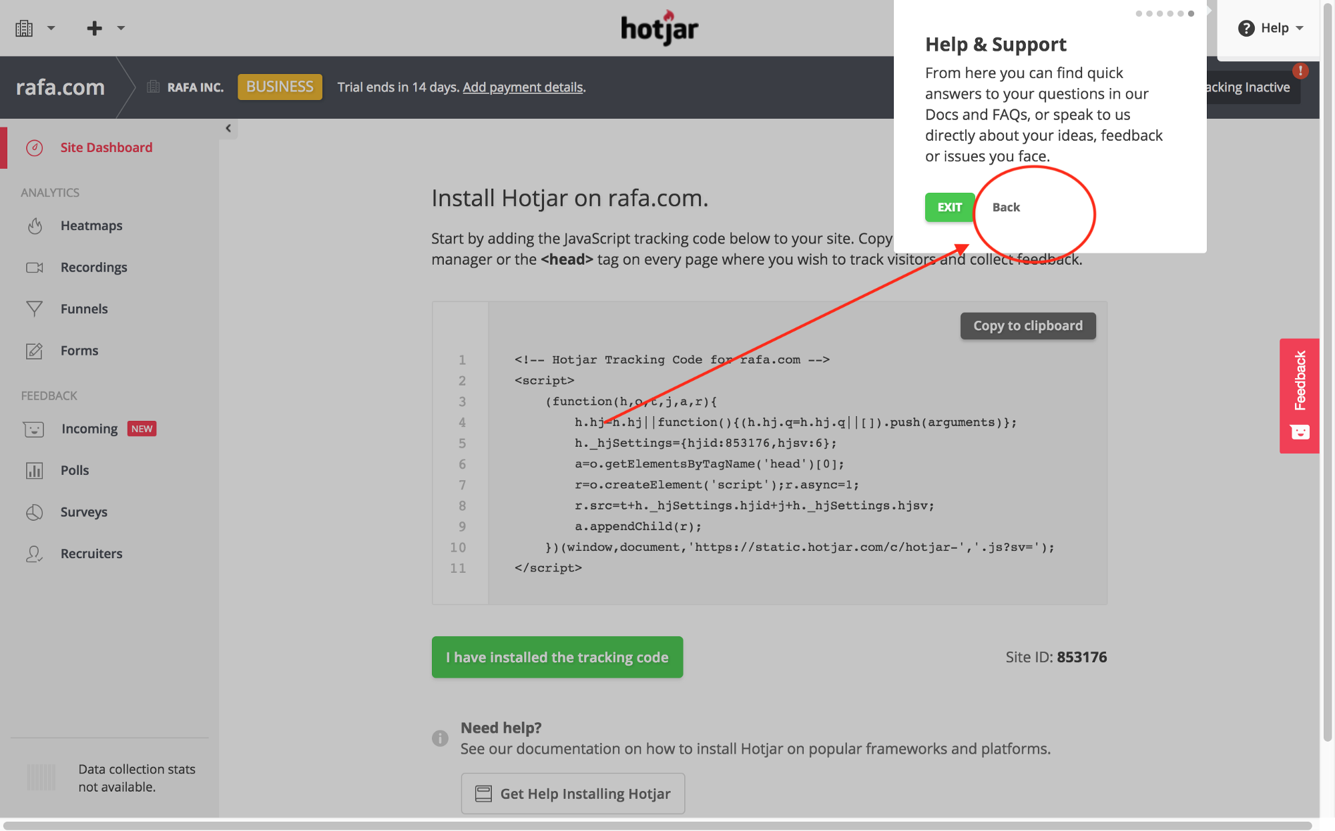
Task: Click the Add payment details link
Action: [x=523, y=86]
